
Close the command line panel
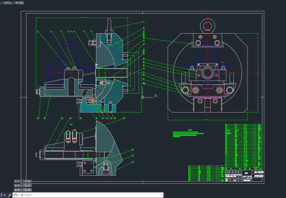pos(4,195)
